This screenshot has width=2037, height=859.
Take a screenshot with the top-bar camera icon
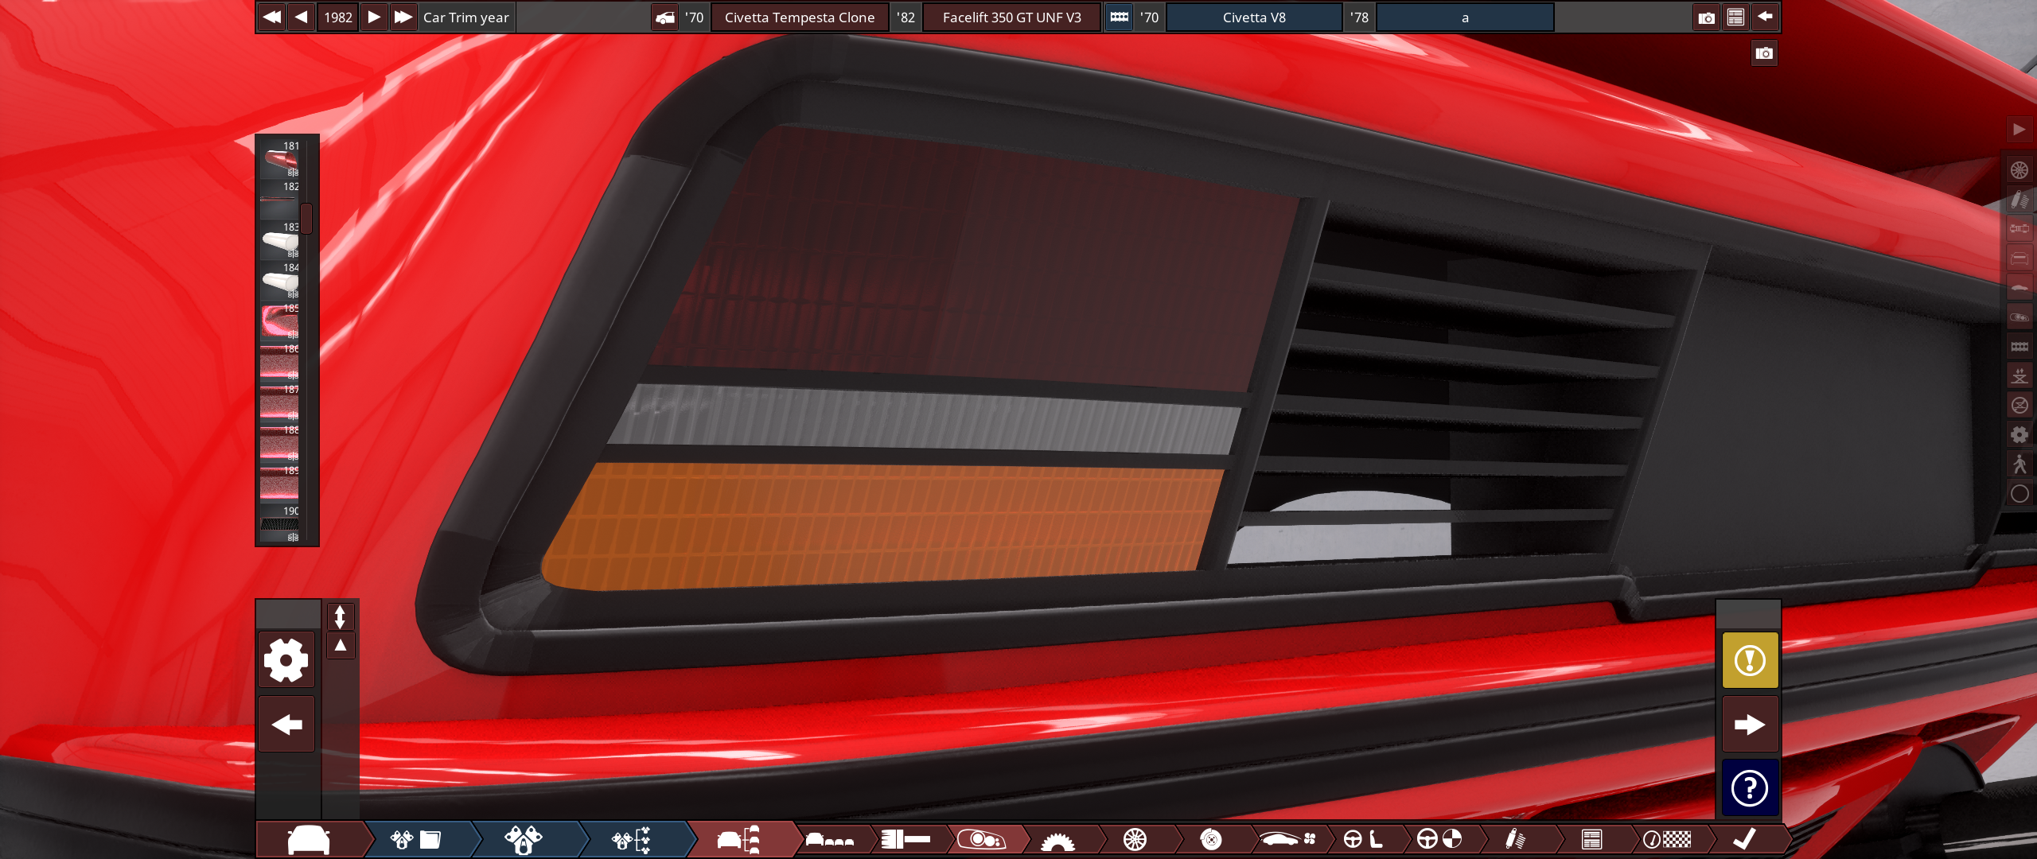point(1706,17)
